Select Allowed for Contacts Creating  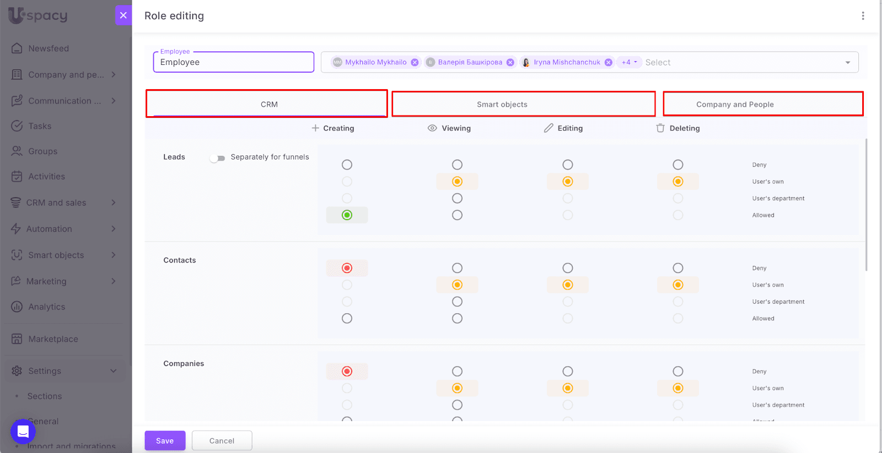347,319
